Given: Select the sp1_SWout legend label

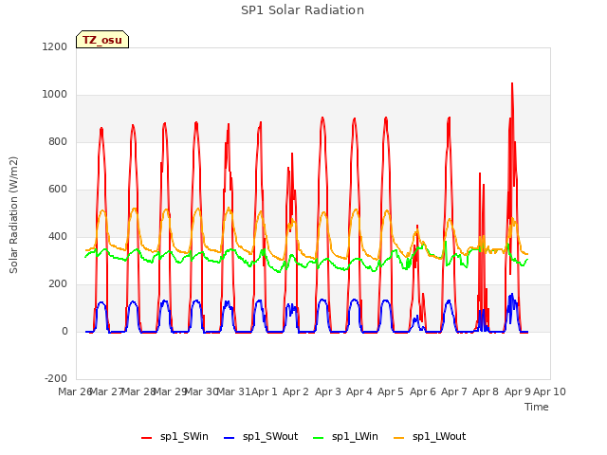Looking at the screenshot, I should pyautogui.click(x=270, y=437).
